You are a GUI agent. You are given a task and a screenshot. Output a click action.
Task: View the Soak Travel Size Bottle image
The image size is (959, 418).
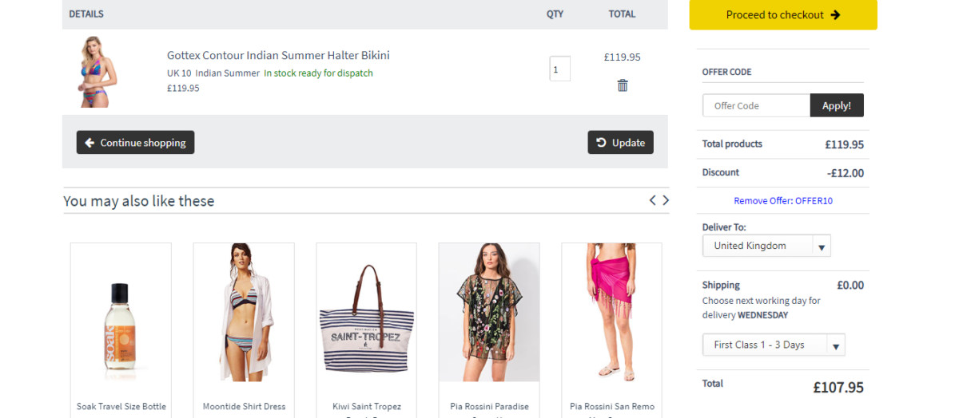121,313
